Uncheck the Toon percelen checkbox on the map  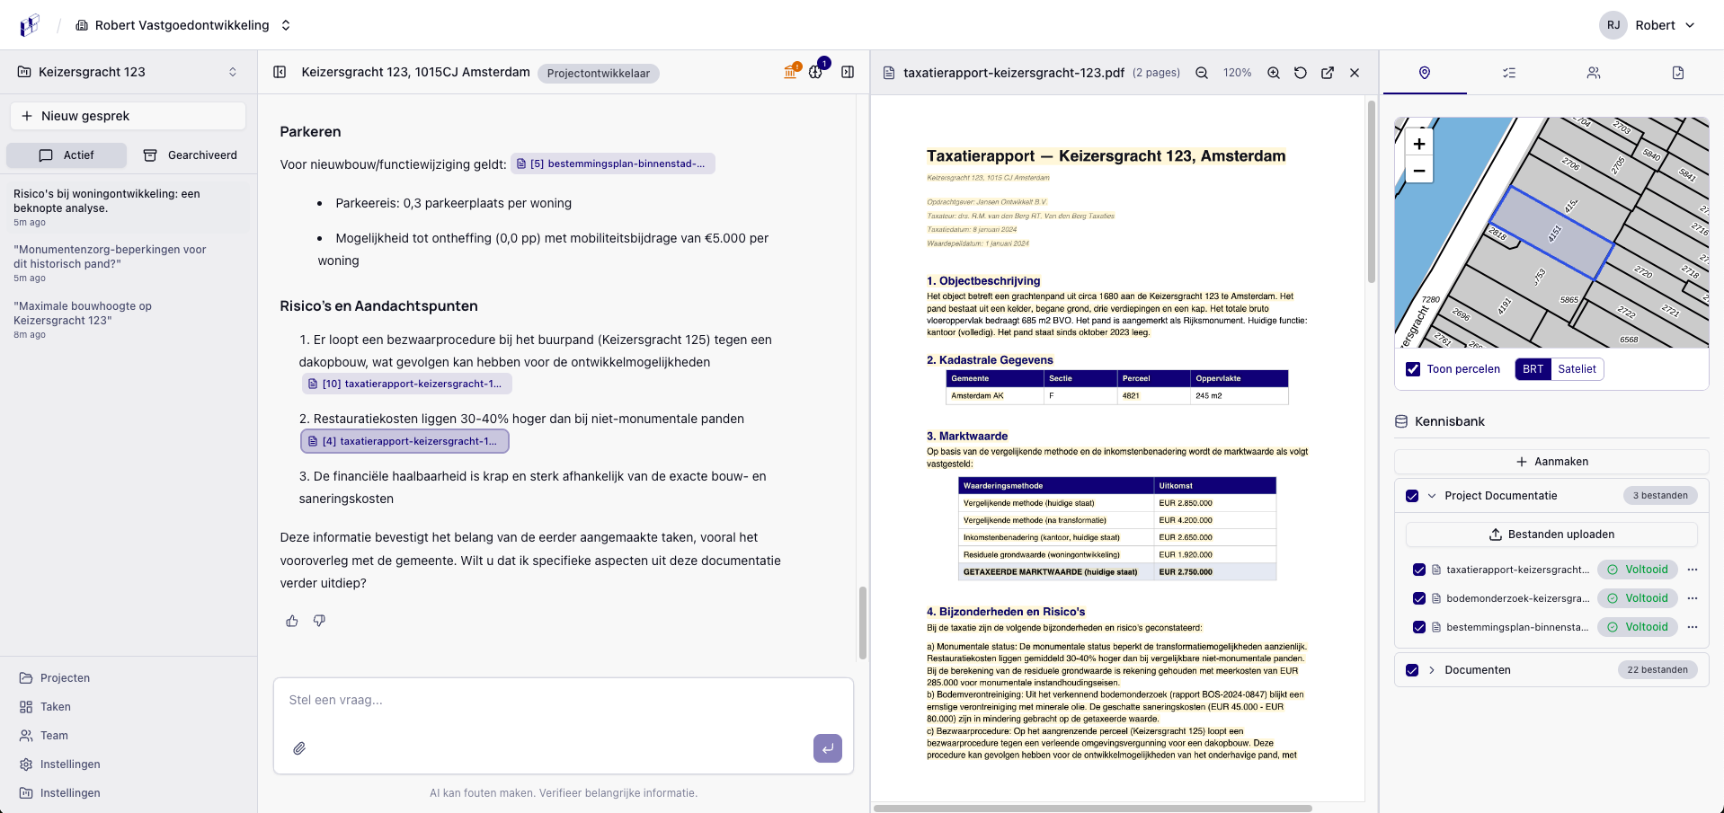[x=1413, y=369]
